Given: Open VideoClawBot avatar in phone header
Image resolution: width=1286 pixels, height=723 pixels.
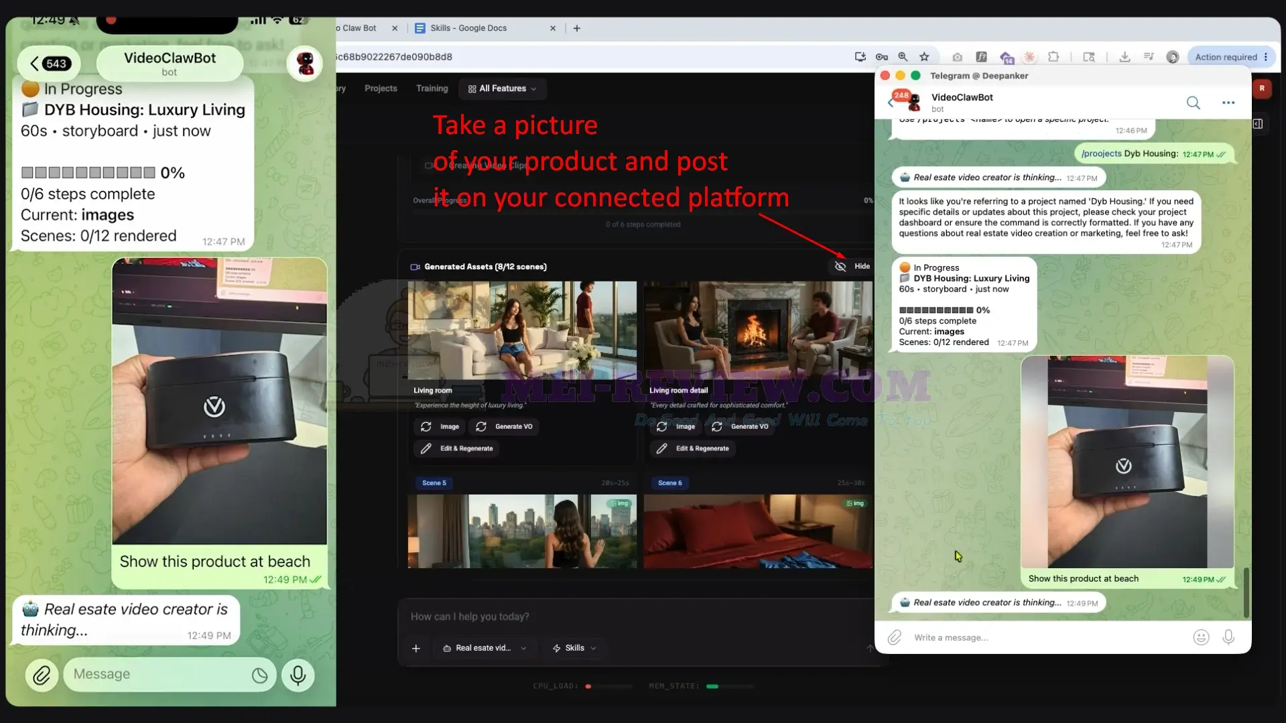Looking at the screenshot, I should point(305,63).
